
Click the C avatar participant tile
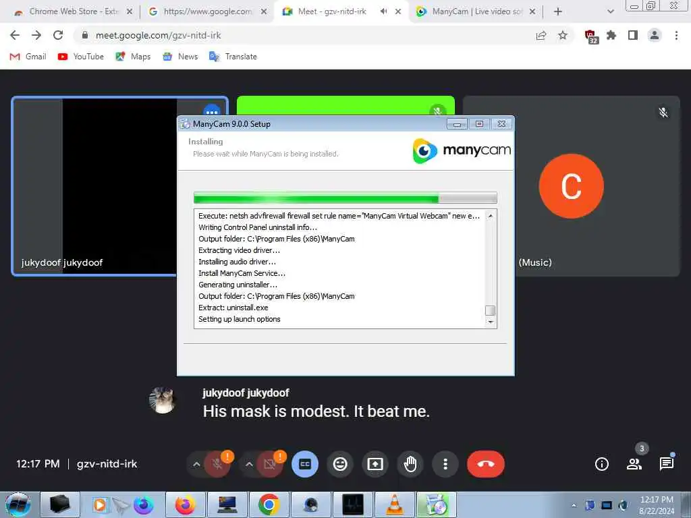(x=571, y=186)
